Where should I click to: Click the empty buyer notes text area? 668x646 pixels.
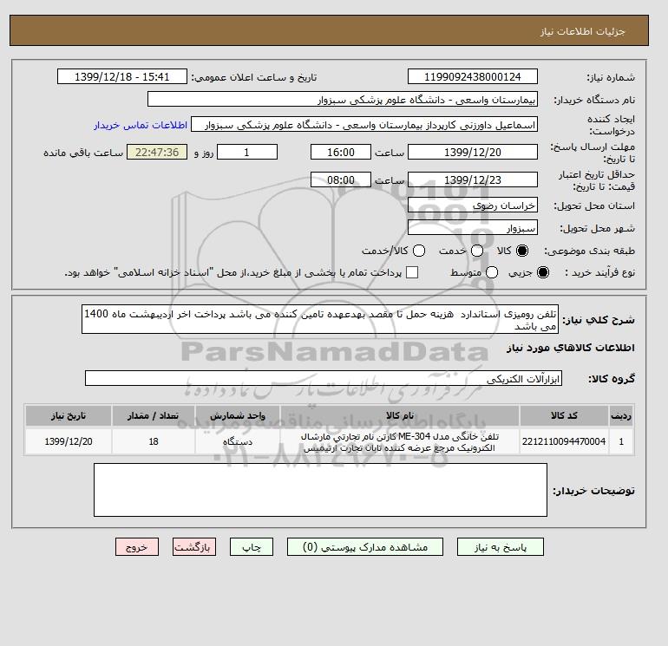[x=320, y=490]
